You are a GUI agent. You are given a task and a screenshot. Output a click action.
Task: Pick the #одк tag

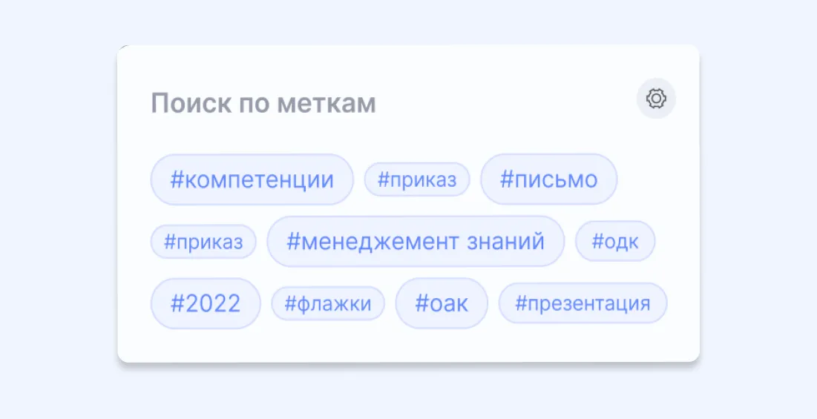click(615, 242)
